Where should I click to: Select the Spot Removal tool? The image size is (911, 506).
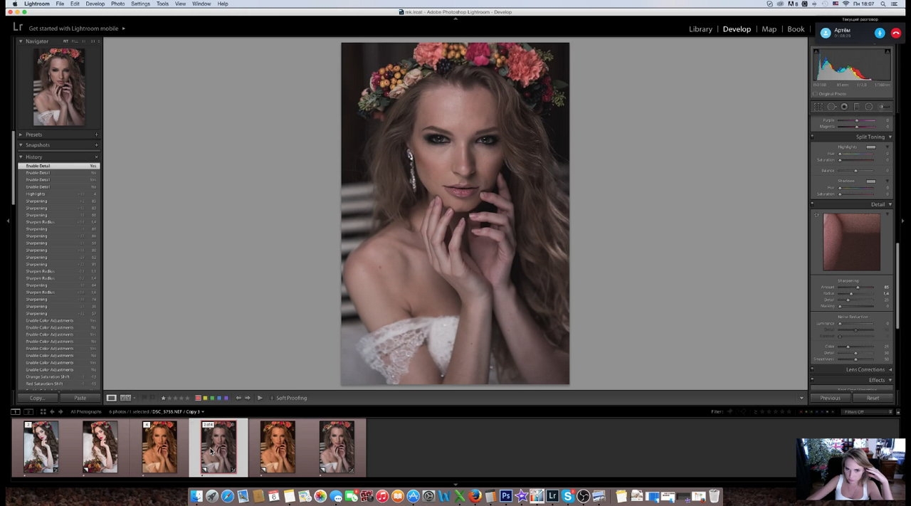pos(831,107)
